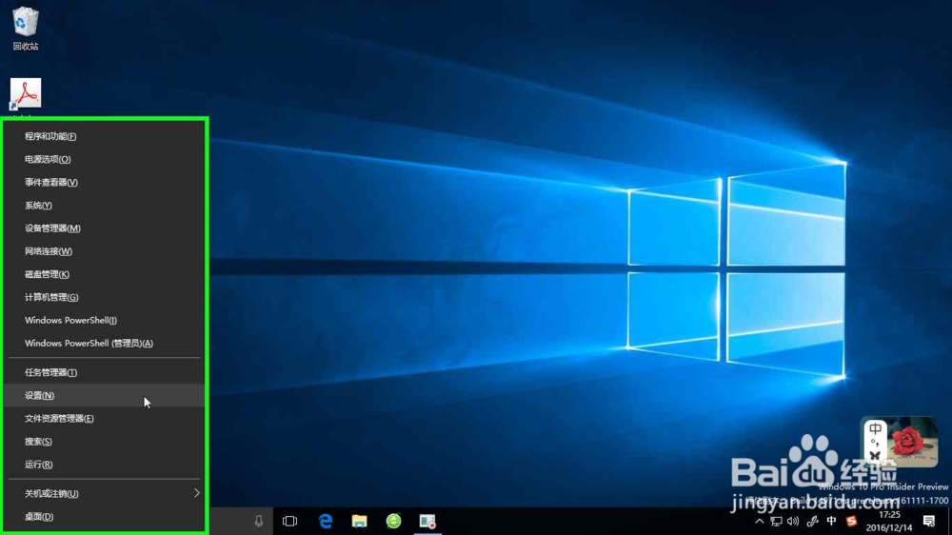Open the 运行(R) dialog entry
Image resolution: width=952 pixels, height=535 pixels.
104,465
